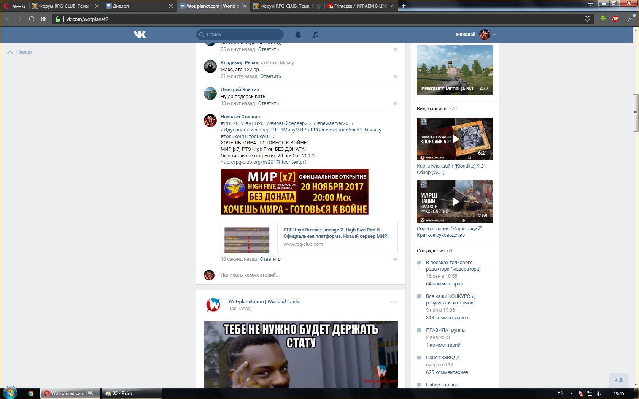Open Рикошет месяца №1 album thumbnail
Screen dimensions: 639x399
coord(455,70)
